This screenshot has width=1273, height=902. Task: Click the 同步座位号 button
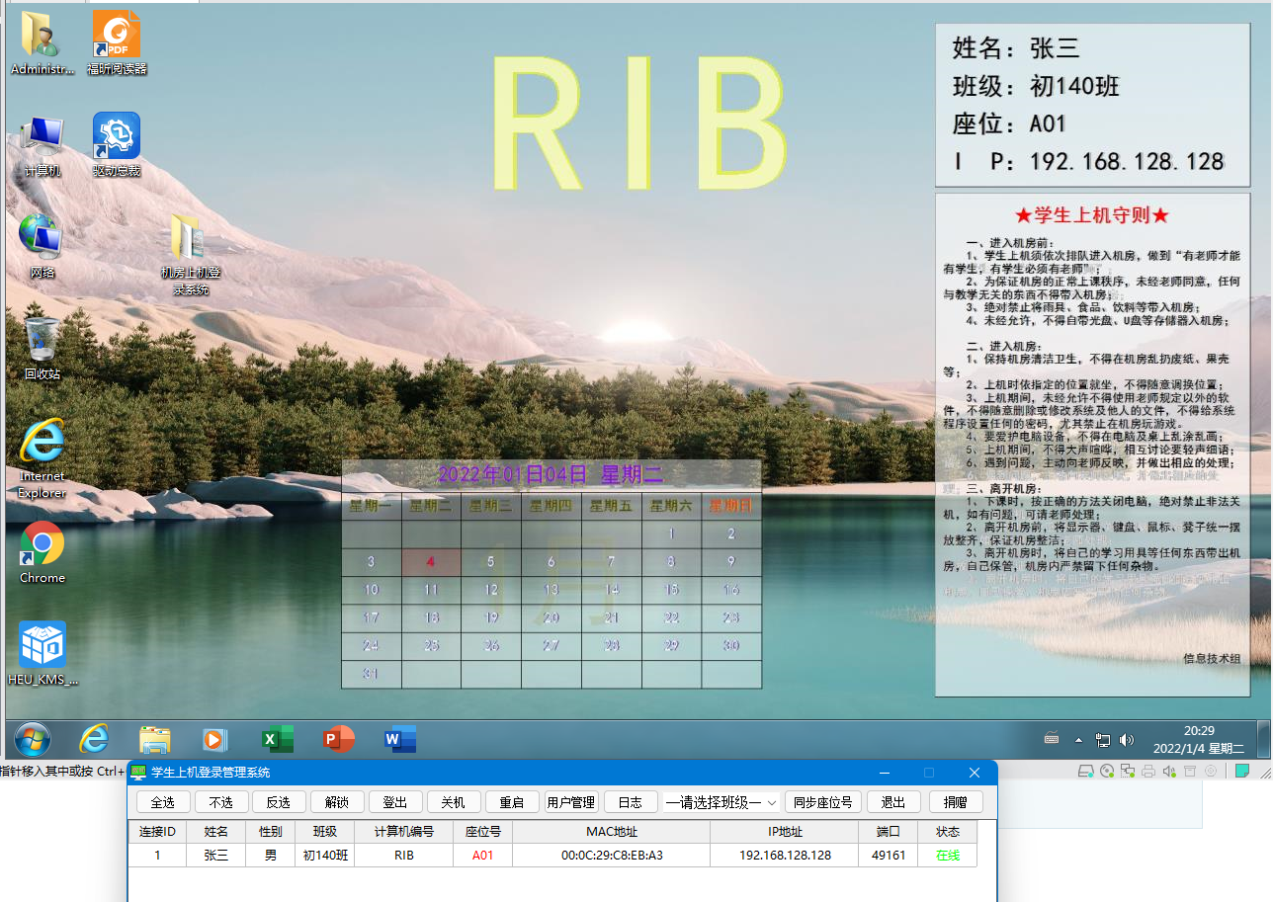(x=823, y=802)
